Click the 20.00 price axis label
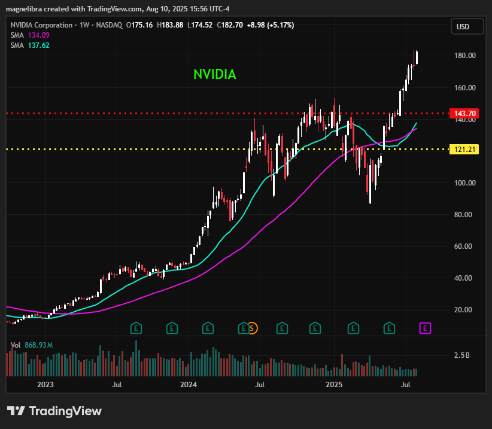 [463, 310]
